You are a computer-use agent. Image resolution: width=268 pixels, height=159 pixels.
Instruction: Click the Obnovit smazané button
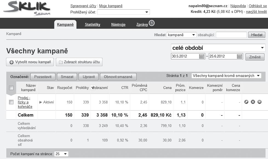coord(118,77)
